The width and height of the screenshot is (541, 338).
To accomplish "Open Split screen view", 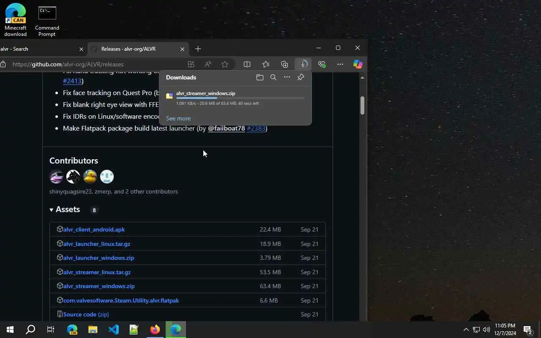I will [247, 64].
